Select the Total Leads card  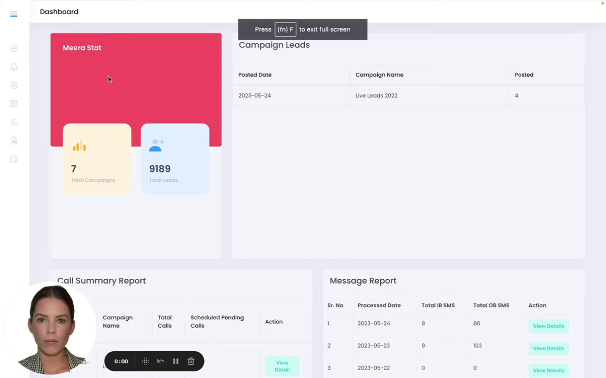pyautogui.click(x=175, y=159)
